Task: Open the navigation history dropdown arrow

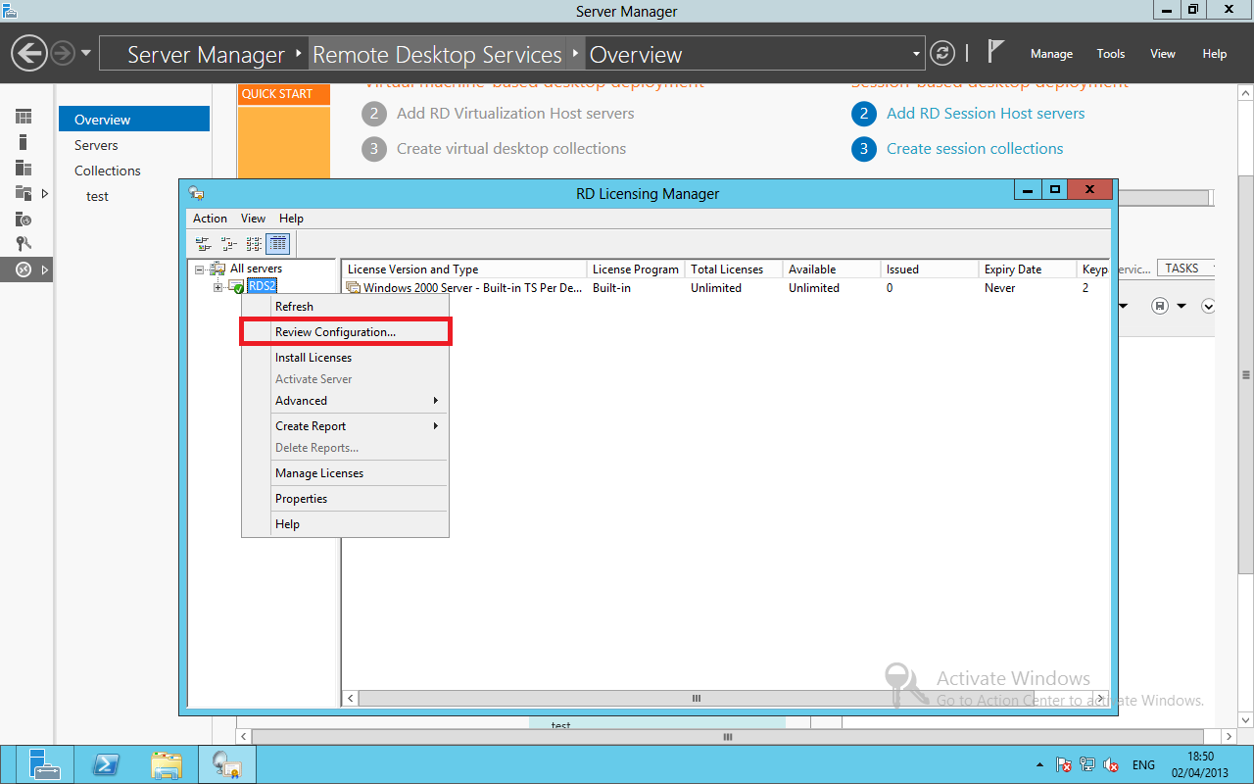Action: 86,53
